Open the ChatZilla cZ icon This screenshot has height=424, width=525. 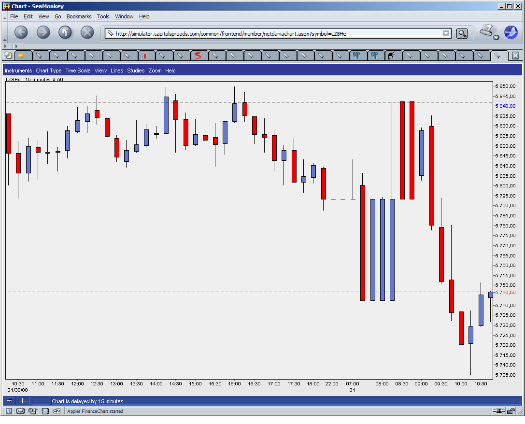[x=57, y=411]
